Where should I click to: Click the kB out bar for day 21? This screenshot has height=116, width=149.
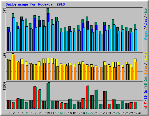pos(97,99)
